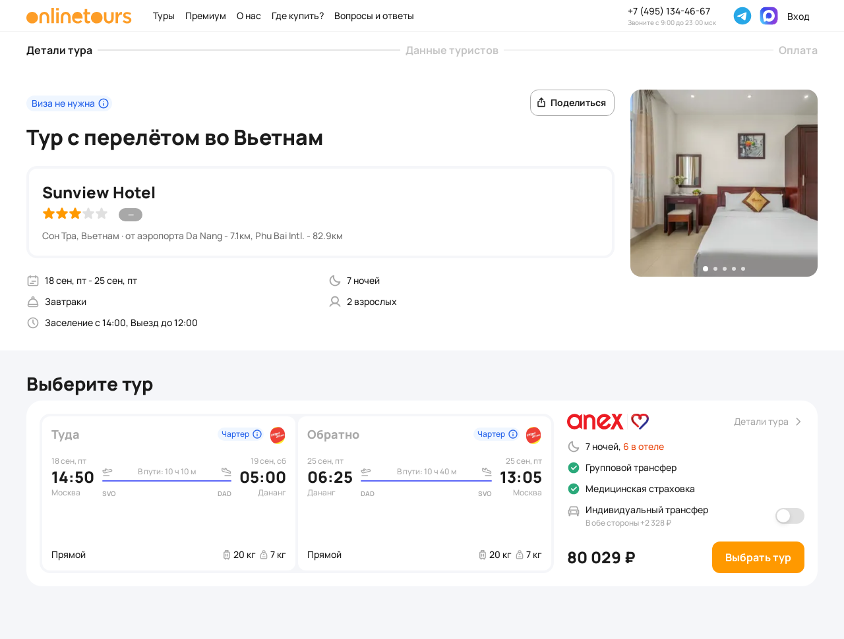Click the '6 в отеле' red text

[x=644, y=447]
